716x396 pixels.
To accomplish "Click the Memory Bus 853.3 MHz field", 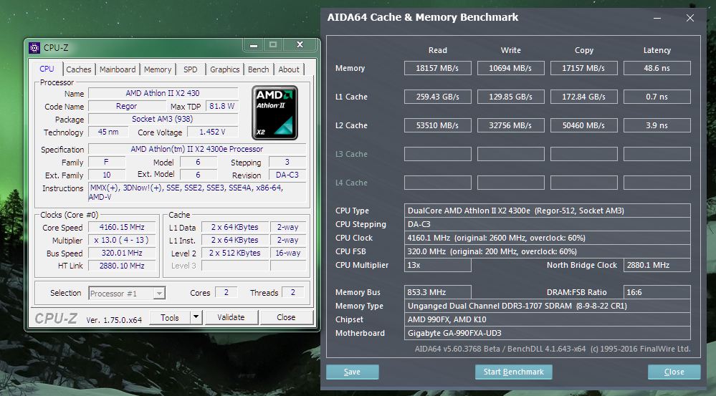I will 437,292.
